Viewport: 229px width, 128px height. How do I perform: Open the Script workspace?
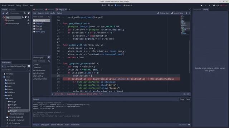118,5
